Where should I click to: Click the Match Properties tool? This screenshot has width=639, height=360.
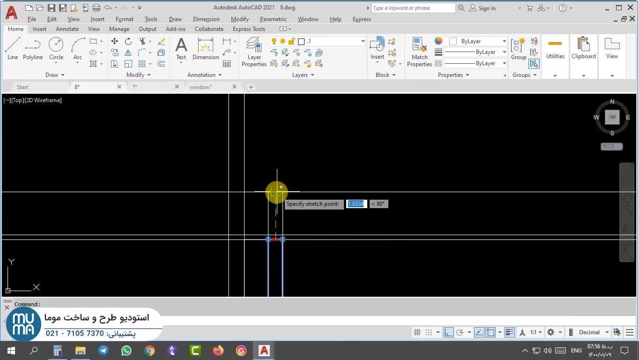[x=419, y=52]
